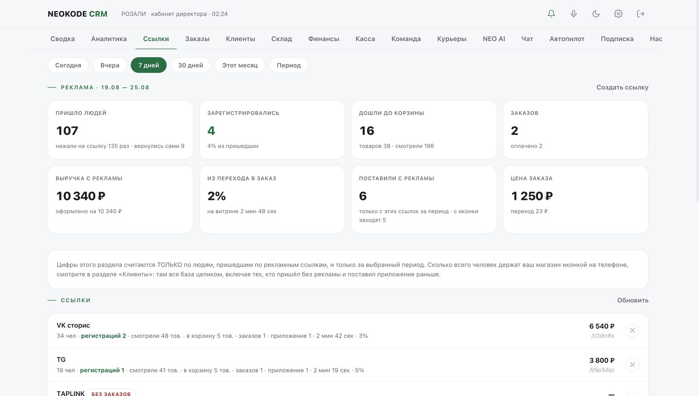Viewport: 699px width, 396px height.
Task: Click the Зарегистрировались card
Action: click(272, 130)
